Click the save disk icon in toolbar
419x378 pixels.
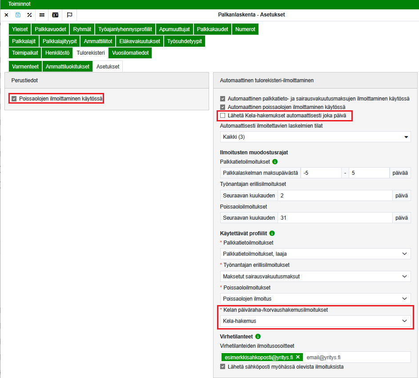tap(18, 15)
